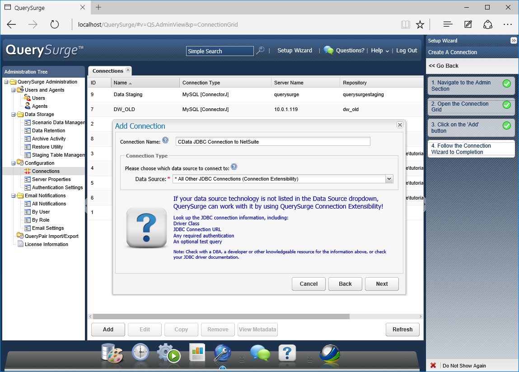519x372 pixels.
Task: Select Server Properties in the admin tree
Action: click(x=51, y=179)
